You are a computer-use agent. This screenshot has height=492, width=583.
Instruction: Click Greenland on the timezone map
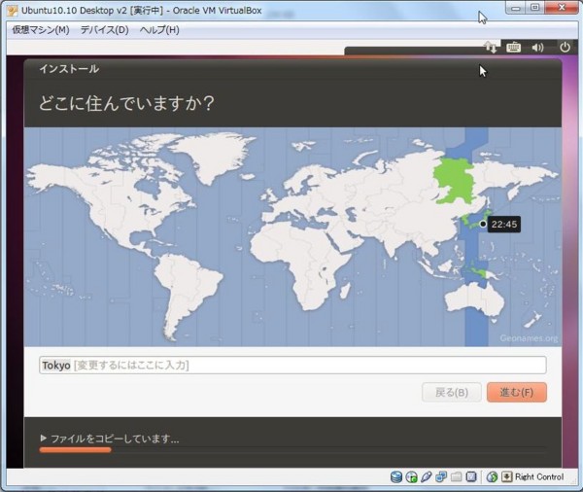[212, 157]
